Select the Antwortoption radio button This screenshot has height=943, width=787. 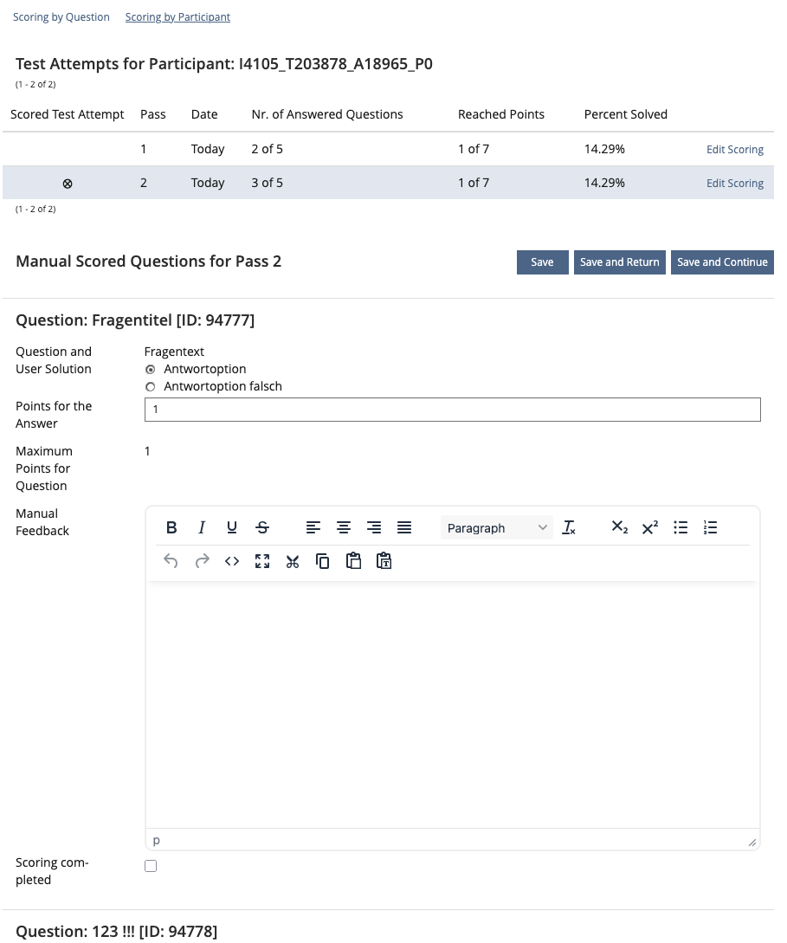[151, 369]
